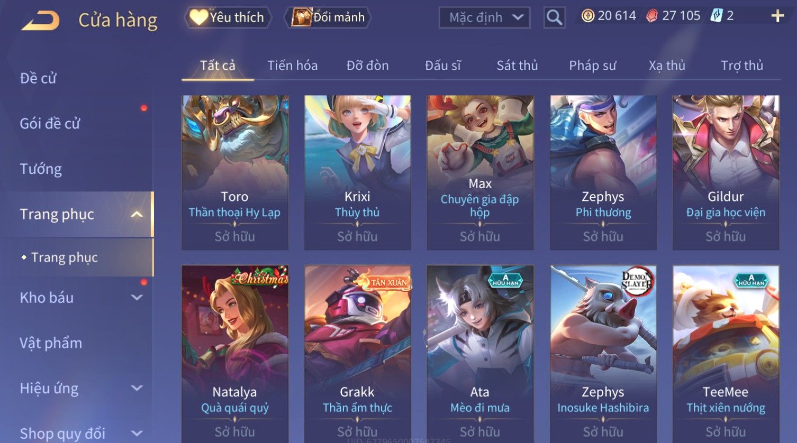Tap the blue ticket currency icon
The height and width of the screenshot is (443, 797).
coord(716,16)
